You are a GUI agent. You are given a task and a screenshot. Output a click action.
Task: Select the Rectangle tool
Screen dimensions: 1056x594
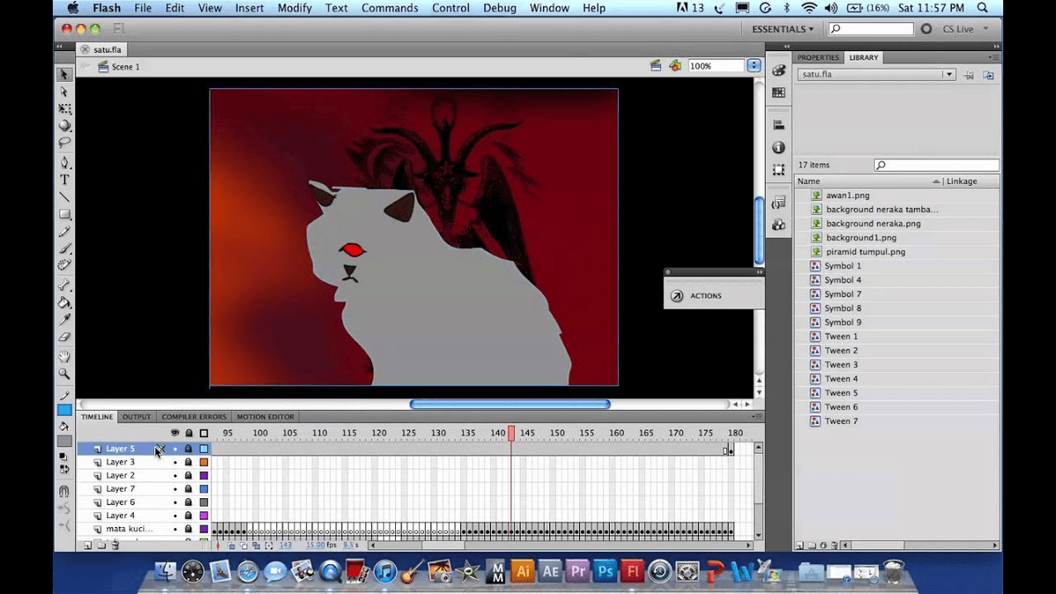(x=64, y=214)
